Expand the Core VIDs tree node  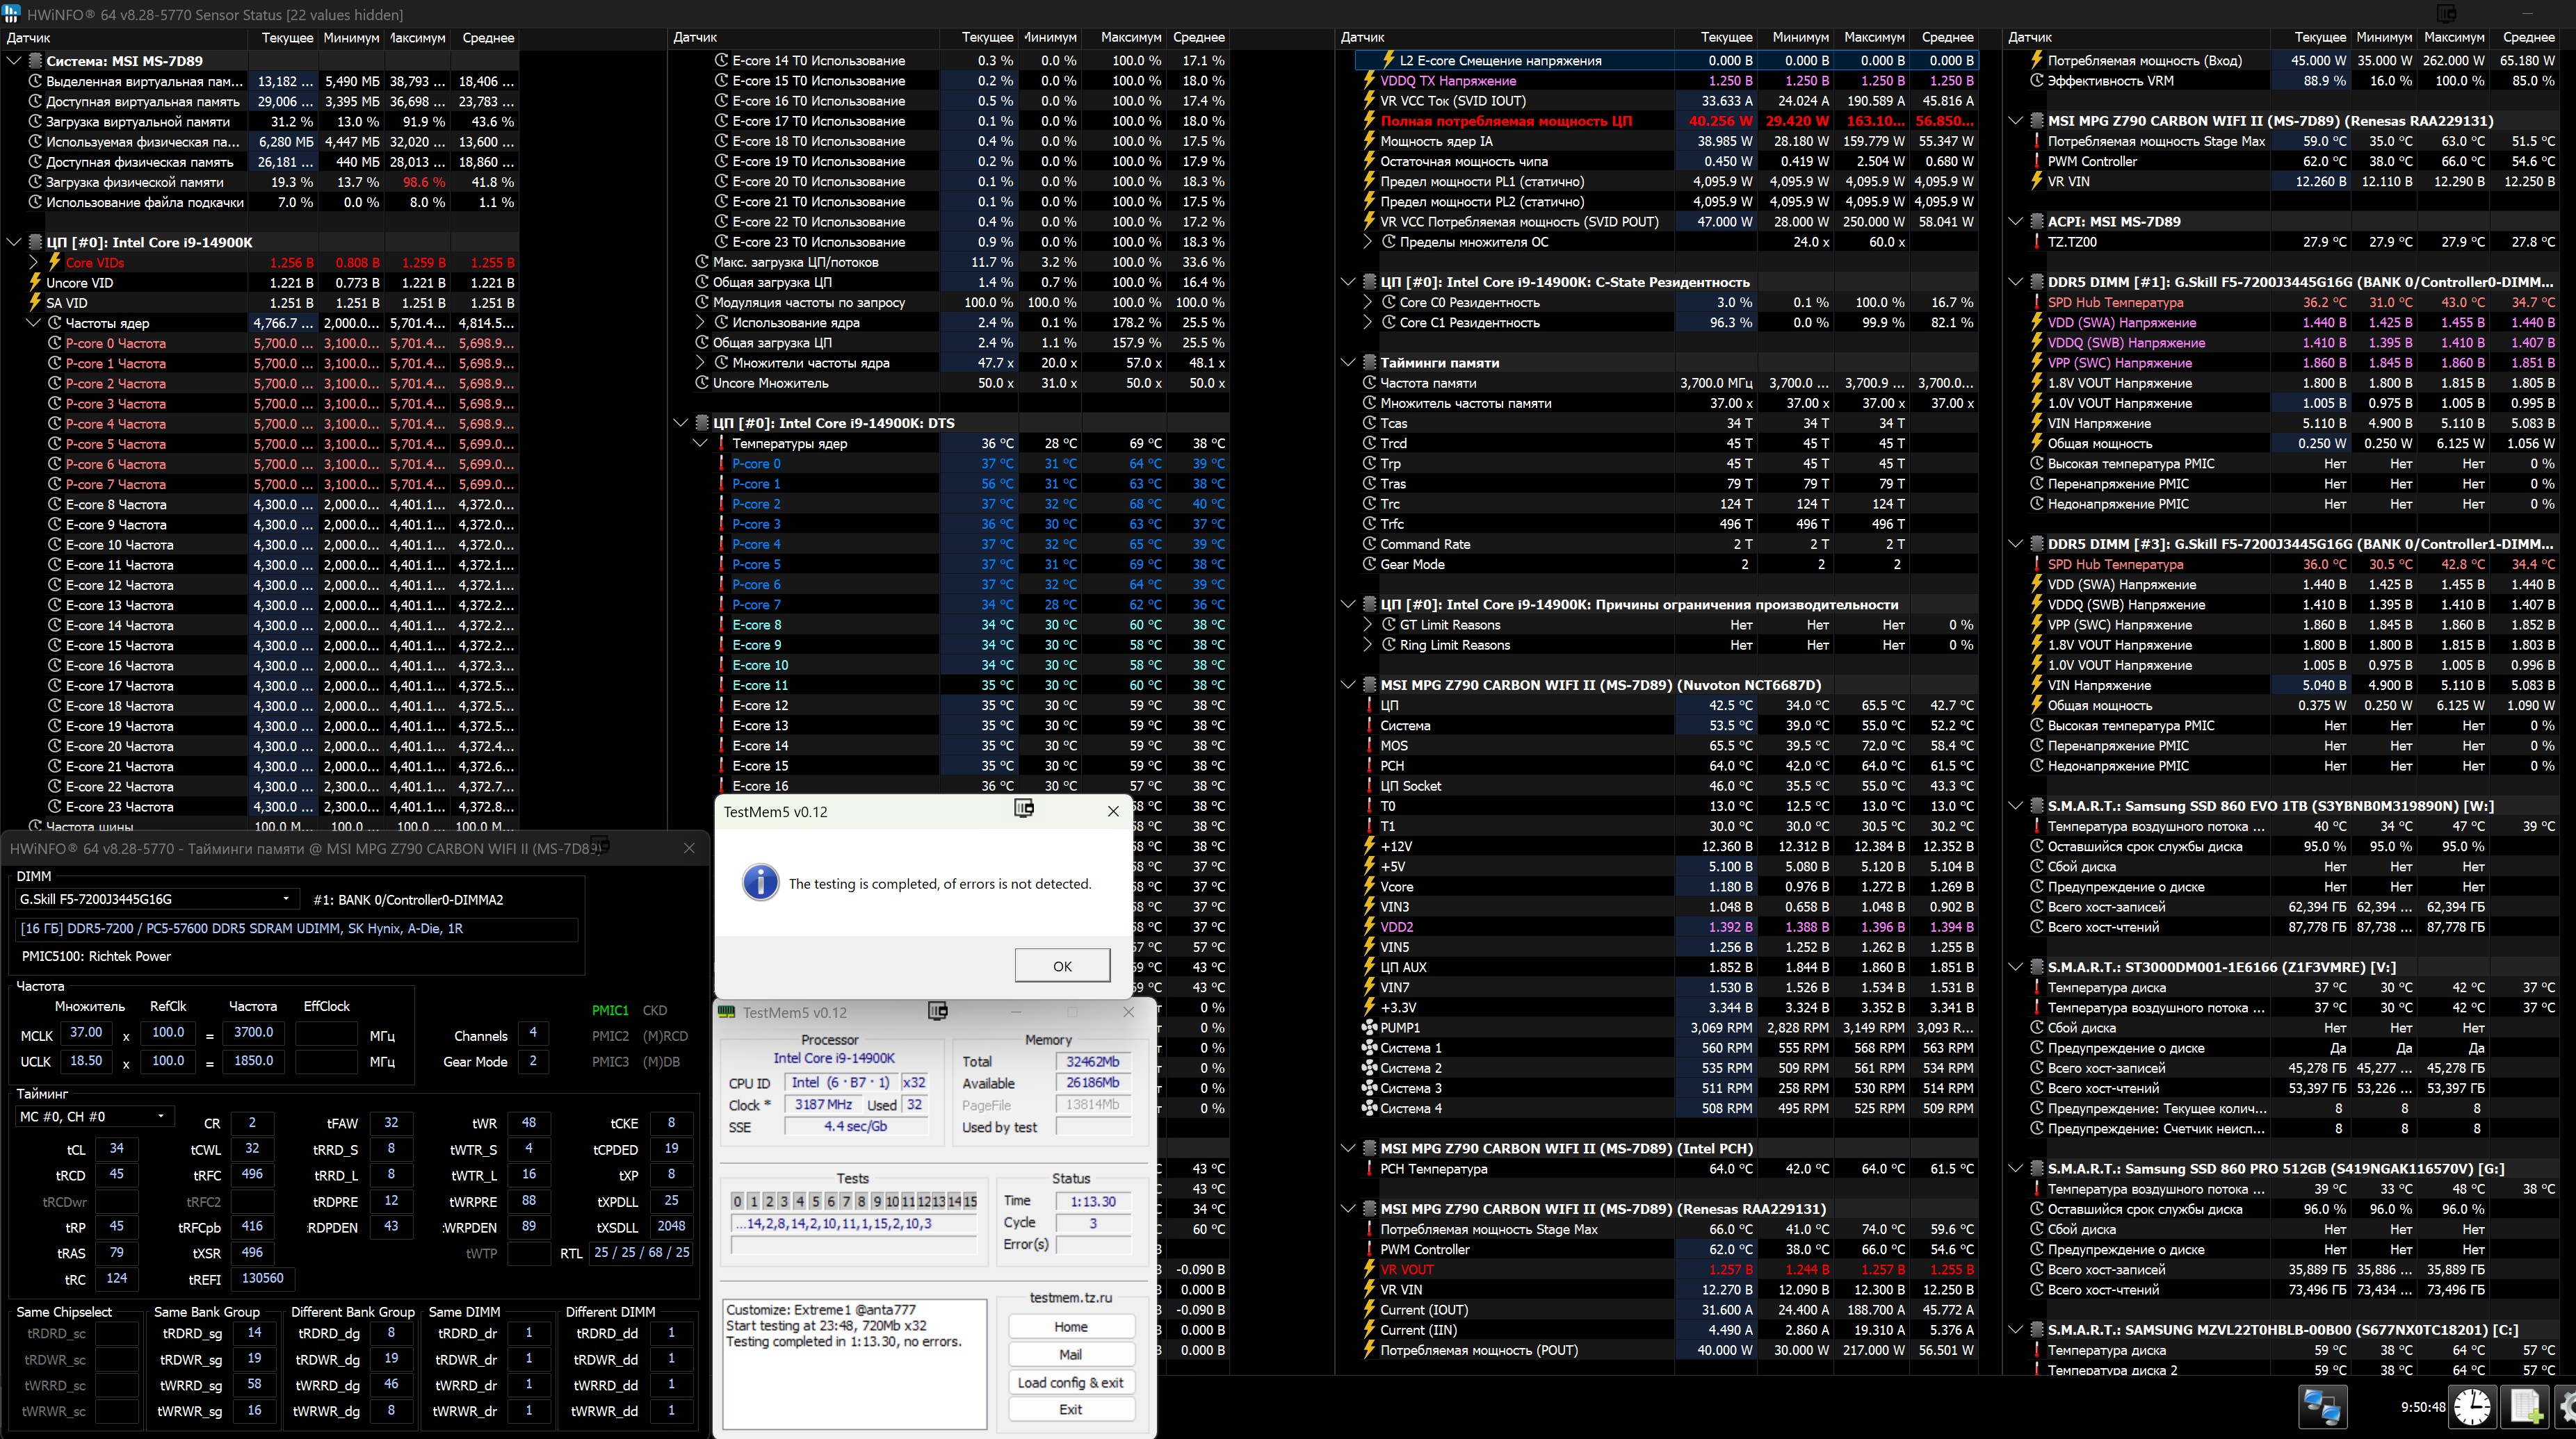[x=33, y=263]
